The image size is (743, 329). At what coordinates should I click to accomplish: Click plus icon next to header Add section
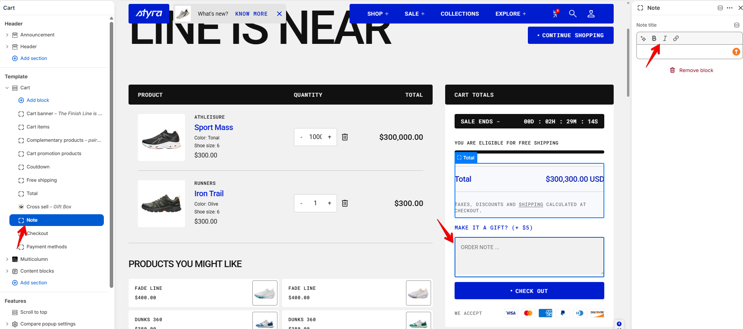pyautogui.click(x=15, y=58)
